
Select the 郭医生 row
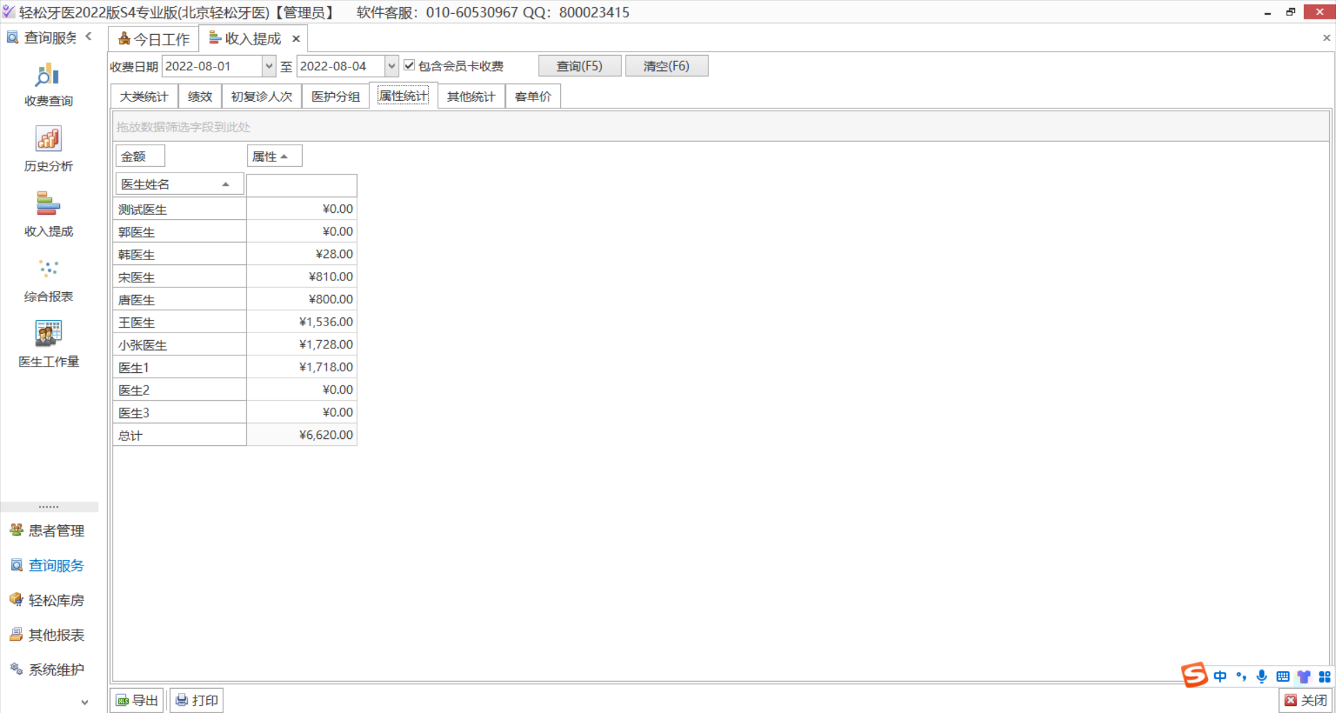tap(180, 232)
